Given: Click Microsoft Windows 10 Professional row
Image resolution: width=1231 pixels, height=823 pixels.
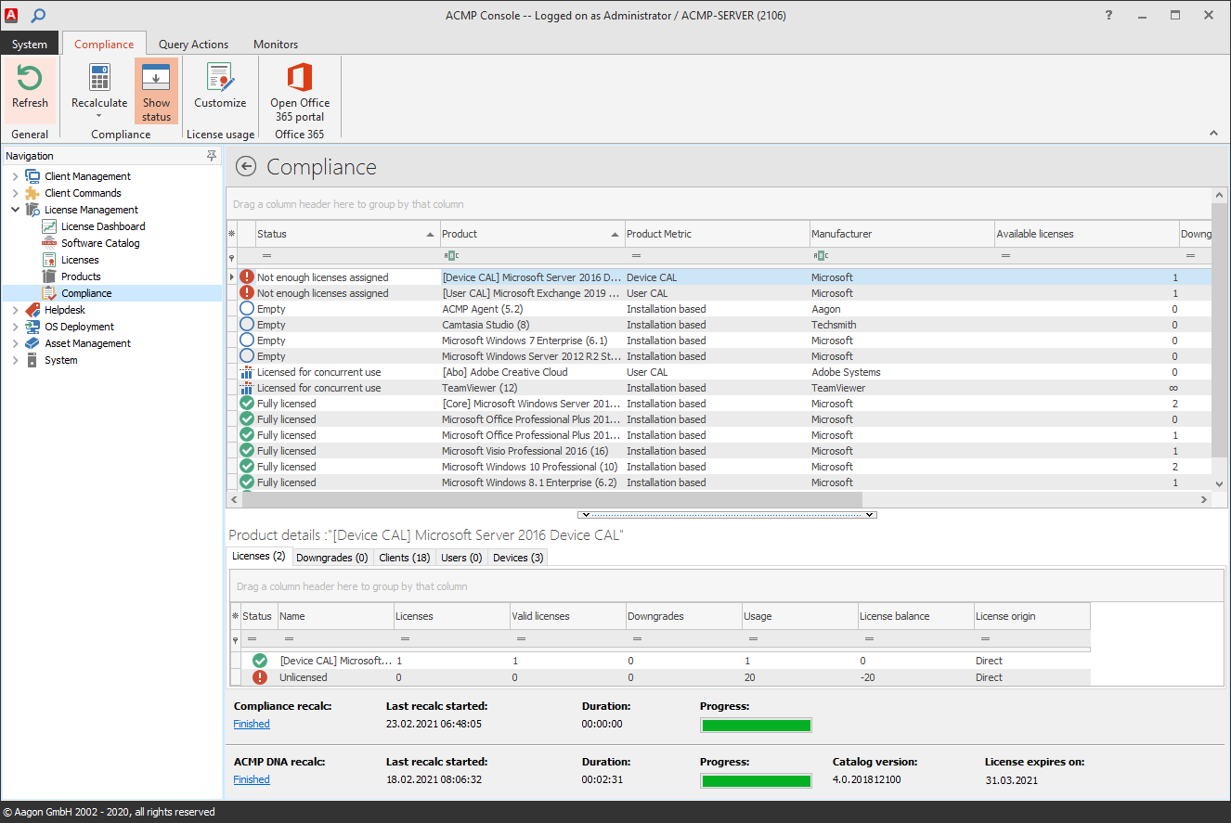Looking at the screenshot, I should click(719, 467).
